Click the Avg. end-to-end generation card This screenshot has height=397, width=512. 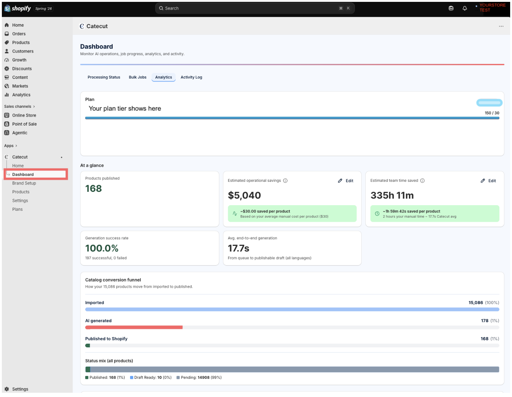(292, 248)
